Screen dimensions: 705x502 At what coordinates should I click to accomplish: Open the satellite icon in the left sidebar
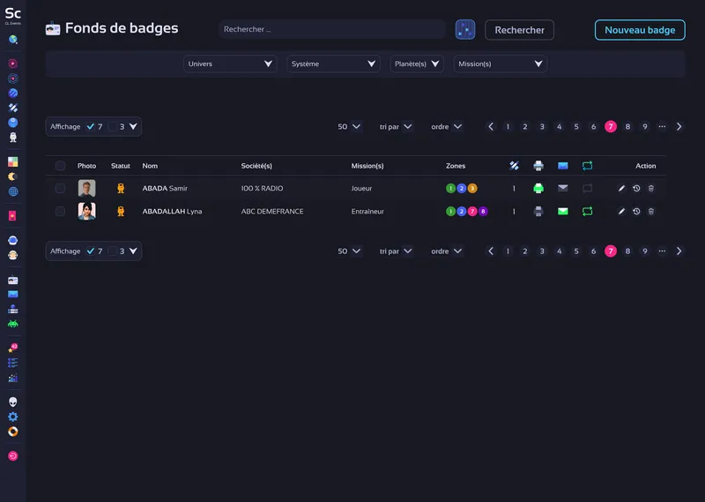[x=13, y=108]
